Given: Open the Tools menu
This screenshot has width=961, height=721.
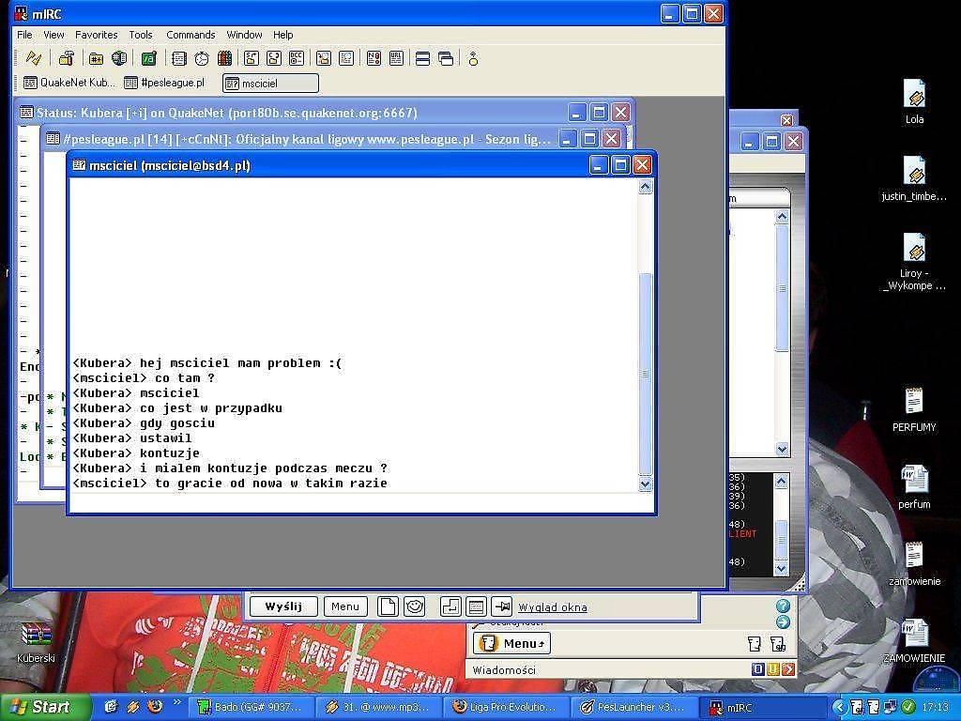Looking at the screenshot, I should (x=141, y=35).
